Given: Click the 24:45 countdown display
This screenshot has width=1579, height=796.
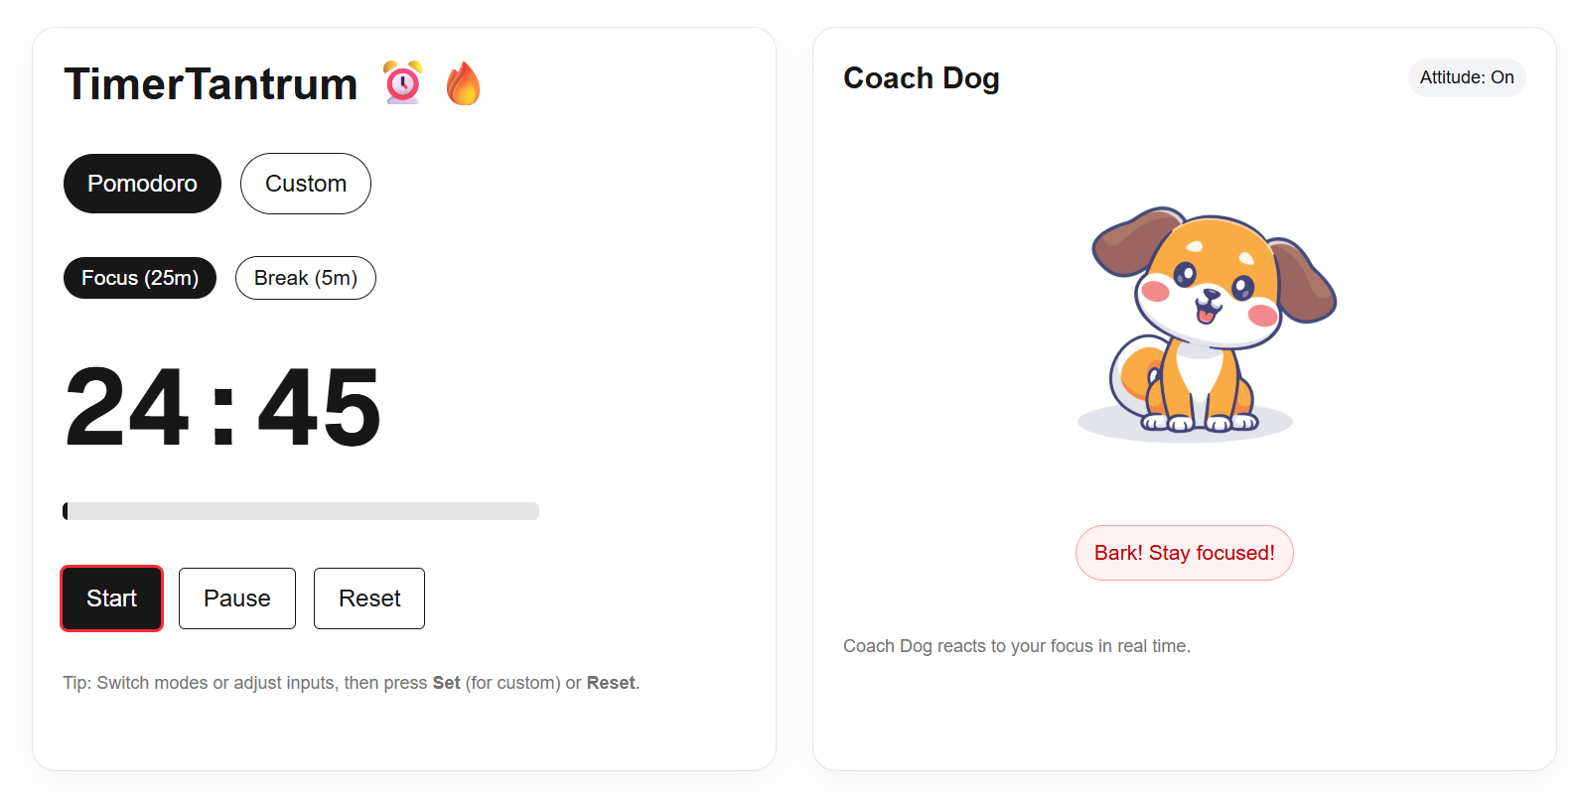Looking at the screenshot, I should coord(222,407).
